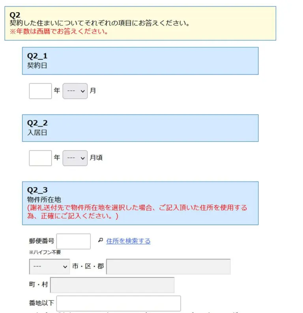This screenshot has height=313, width=303.
Task: Focus the 契約日 year input field
Action: [x=40, y=91]
